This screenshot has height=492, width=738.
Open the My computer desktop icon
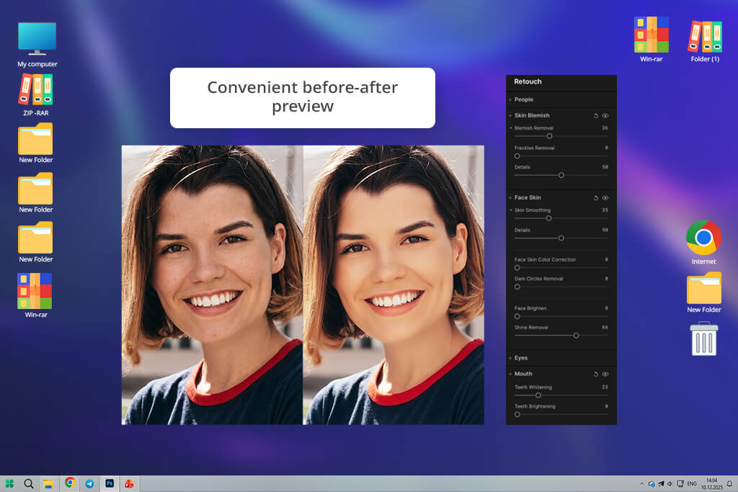[x=37, y=45]
